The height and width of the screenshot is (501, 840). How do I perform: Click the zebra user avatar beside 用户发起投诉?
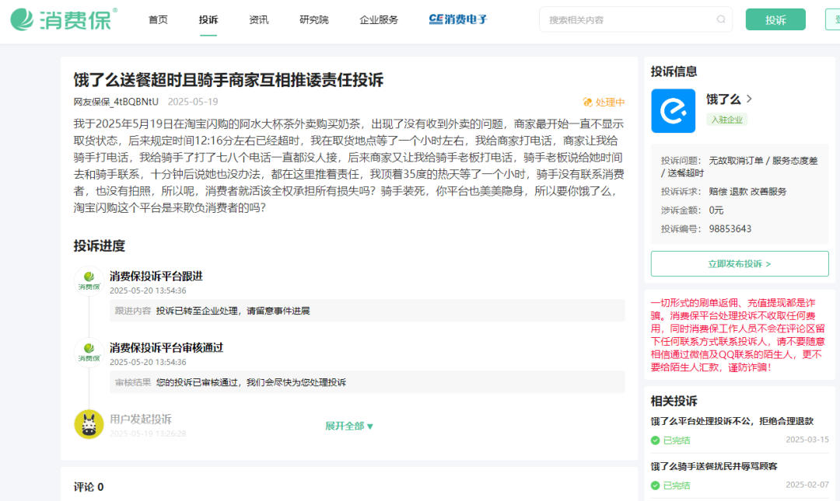coord(89,424)
